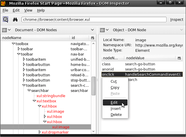Screen dimensions: 186x137
Task: Expand the home-button toolbarbutton node
Action: click(x=24, y=64)
